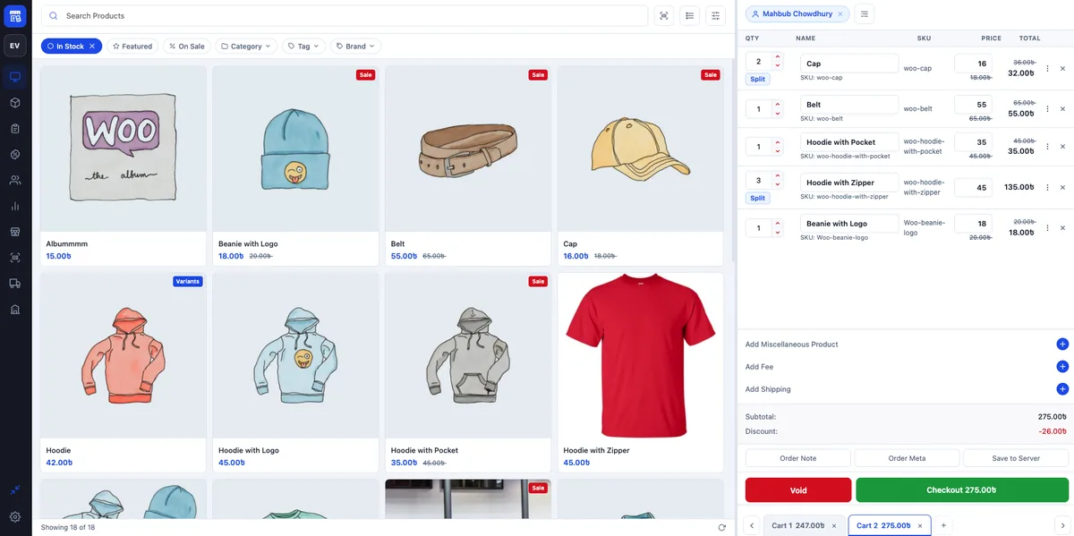Image resolution: width=1074 pixels, height=536 pixels.
Task: Click the collapse arrows icon in sidebar
Action: click(x=15, y=490)
